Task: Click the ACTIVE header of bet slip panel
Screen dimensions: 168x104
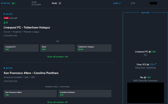Action: coord(145,13)
